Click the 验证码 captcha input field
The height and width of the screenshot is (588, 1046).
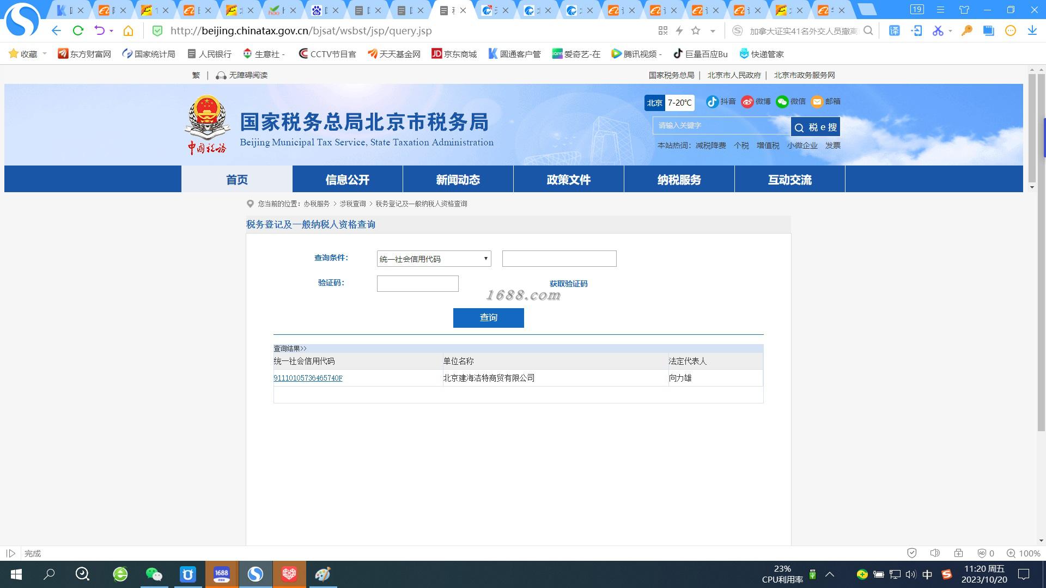click(x=418, y=284)
